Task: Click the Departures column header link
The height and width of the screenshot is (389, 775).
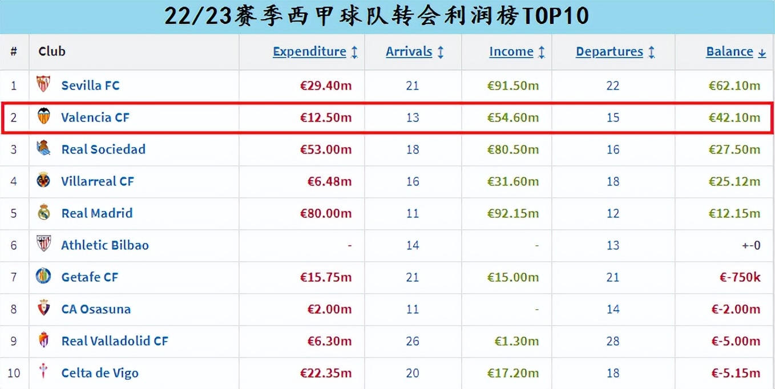Action: tap(609, 51)
